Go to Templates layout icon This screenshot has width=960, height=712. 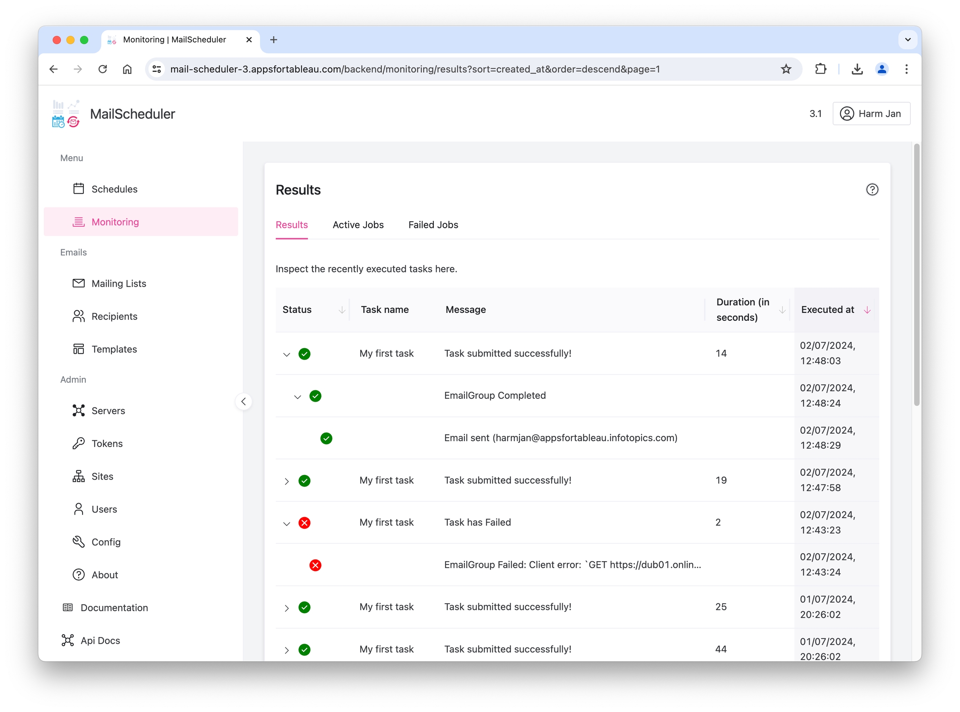click(x=78, y=349)
